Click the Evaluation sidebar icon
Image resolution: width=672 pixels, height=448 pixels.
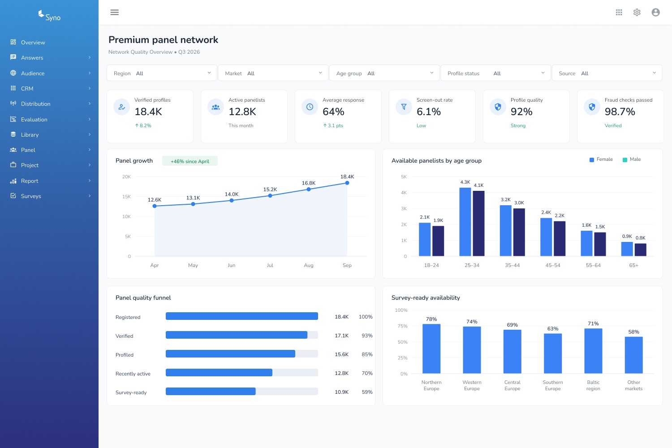13,119
